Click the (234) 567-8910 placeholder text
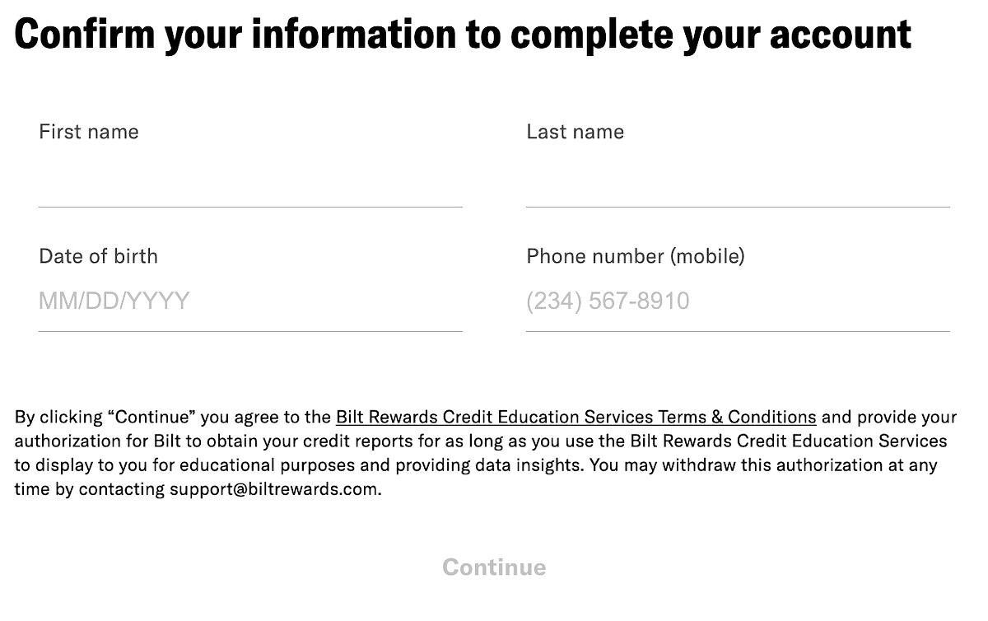The width and height of the screenshot is (988, 621). (x=608, y=301)
